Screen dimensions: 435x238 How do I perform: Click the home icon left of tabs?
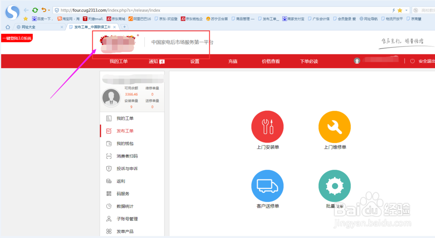click(7, 27)
